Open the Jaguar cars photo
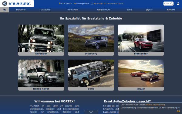Viewport: 182px width, 114px height. click(x=141, y=73)
